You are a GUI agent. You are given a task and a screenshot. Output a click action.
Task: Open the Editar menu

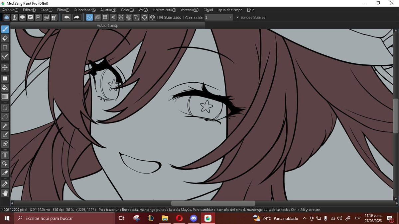(x=29, y=10)
